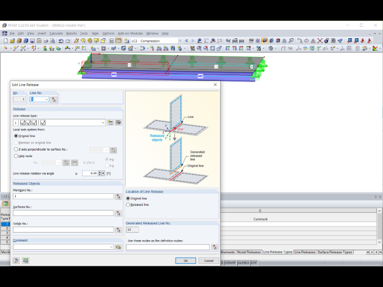
Task: Switch to the Surface Release Types tab
Action: [x=335, y=252]
